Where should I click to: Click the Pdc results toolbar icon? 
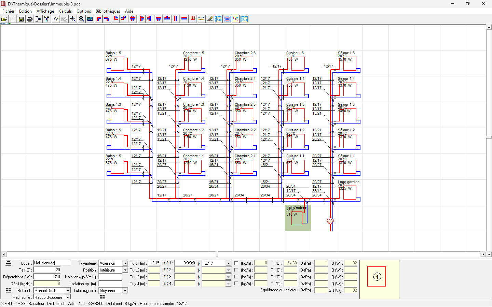click(219, 19)
